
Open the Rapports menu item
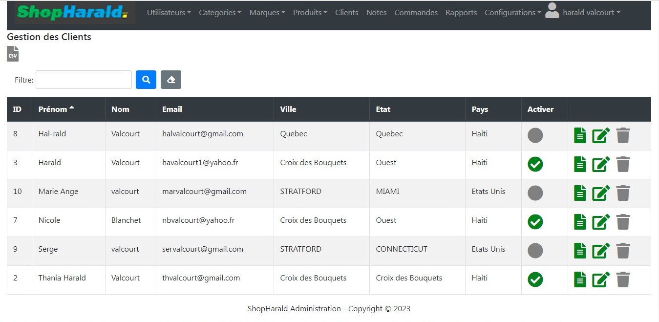pyautogui.click(x=461, y=13)
